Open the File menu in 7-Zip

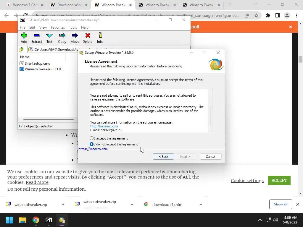tap(22, 27)
